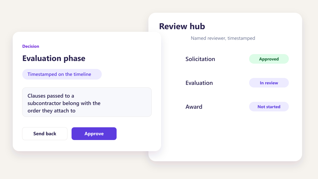318x179 pixels.
Task: Click the Evaluation phase heading
Action: point(54,58)
